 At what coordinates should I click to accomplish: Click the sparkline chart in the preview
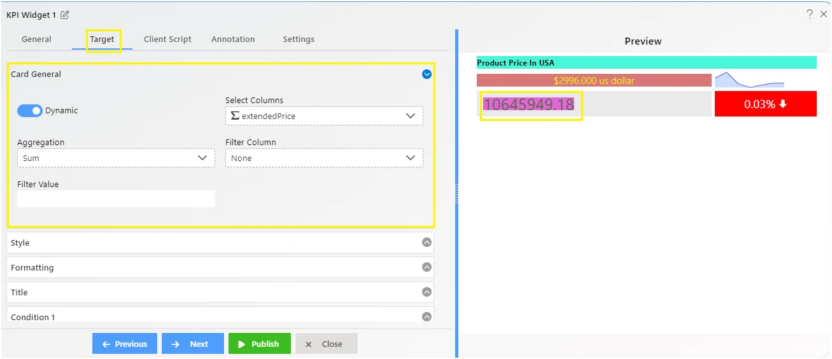(x=749, y=80)
